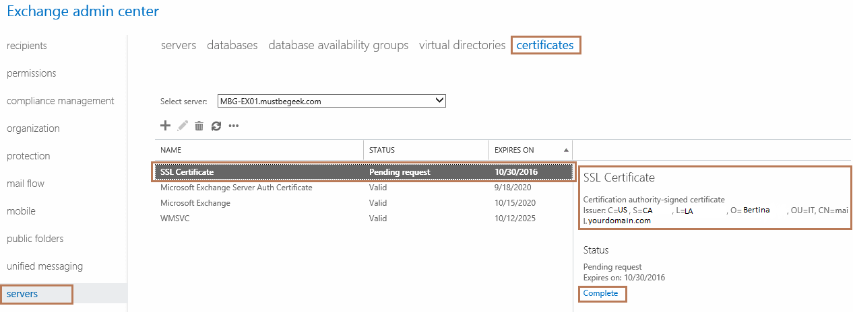Screen dimensions: 853x312
Task: Click the 10/12/2025 expiry date cell
Action: pyautogui.click(x=515, y=219)
